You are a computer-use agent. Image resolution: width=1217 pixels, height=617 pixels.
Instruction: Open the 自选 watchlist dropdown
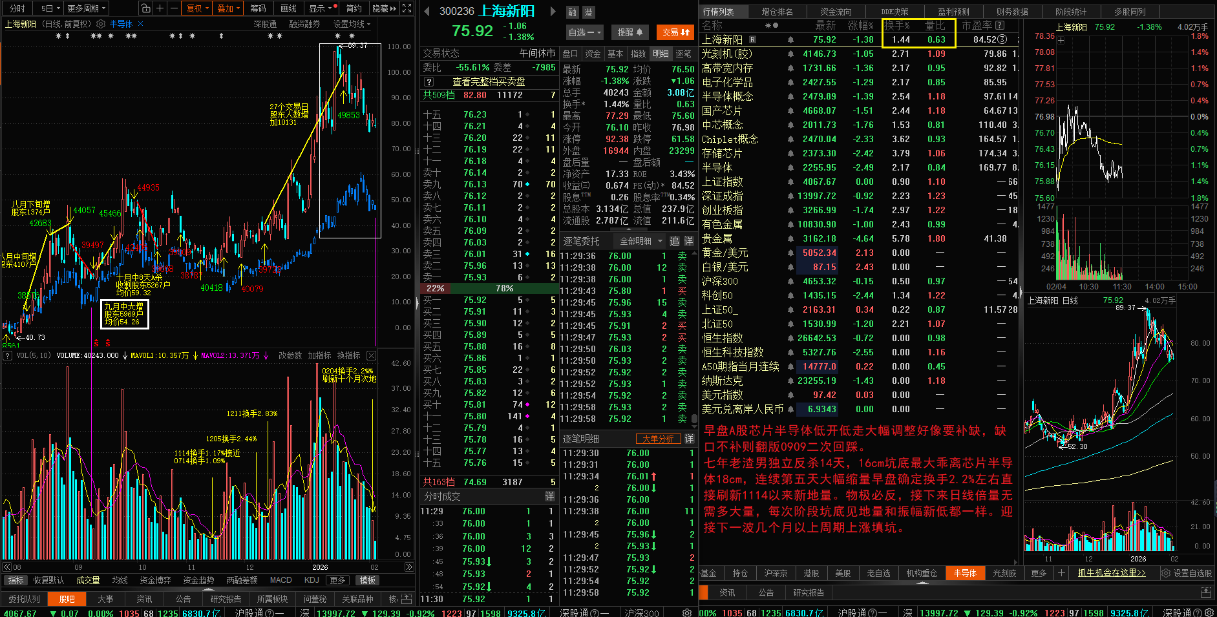585,32
